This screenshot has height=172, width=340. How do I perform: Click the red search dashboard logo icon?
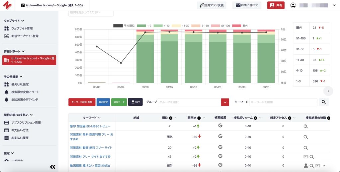[8, 5]
